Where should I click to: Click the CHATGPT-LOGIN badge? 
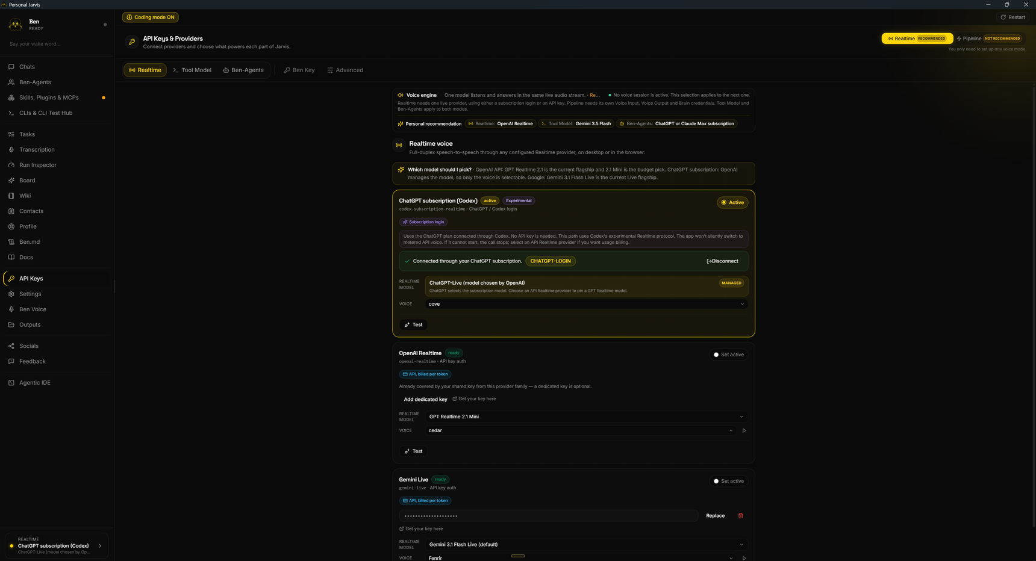point(551,261)
